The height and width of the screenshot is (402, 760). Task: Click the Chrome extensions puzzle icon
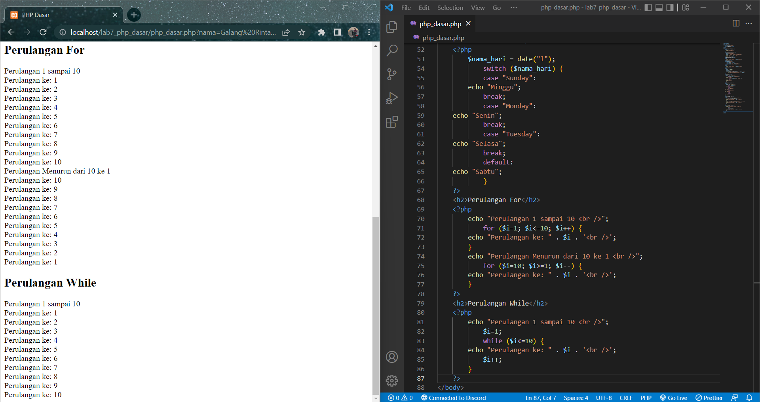coord(321,32)
